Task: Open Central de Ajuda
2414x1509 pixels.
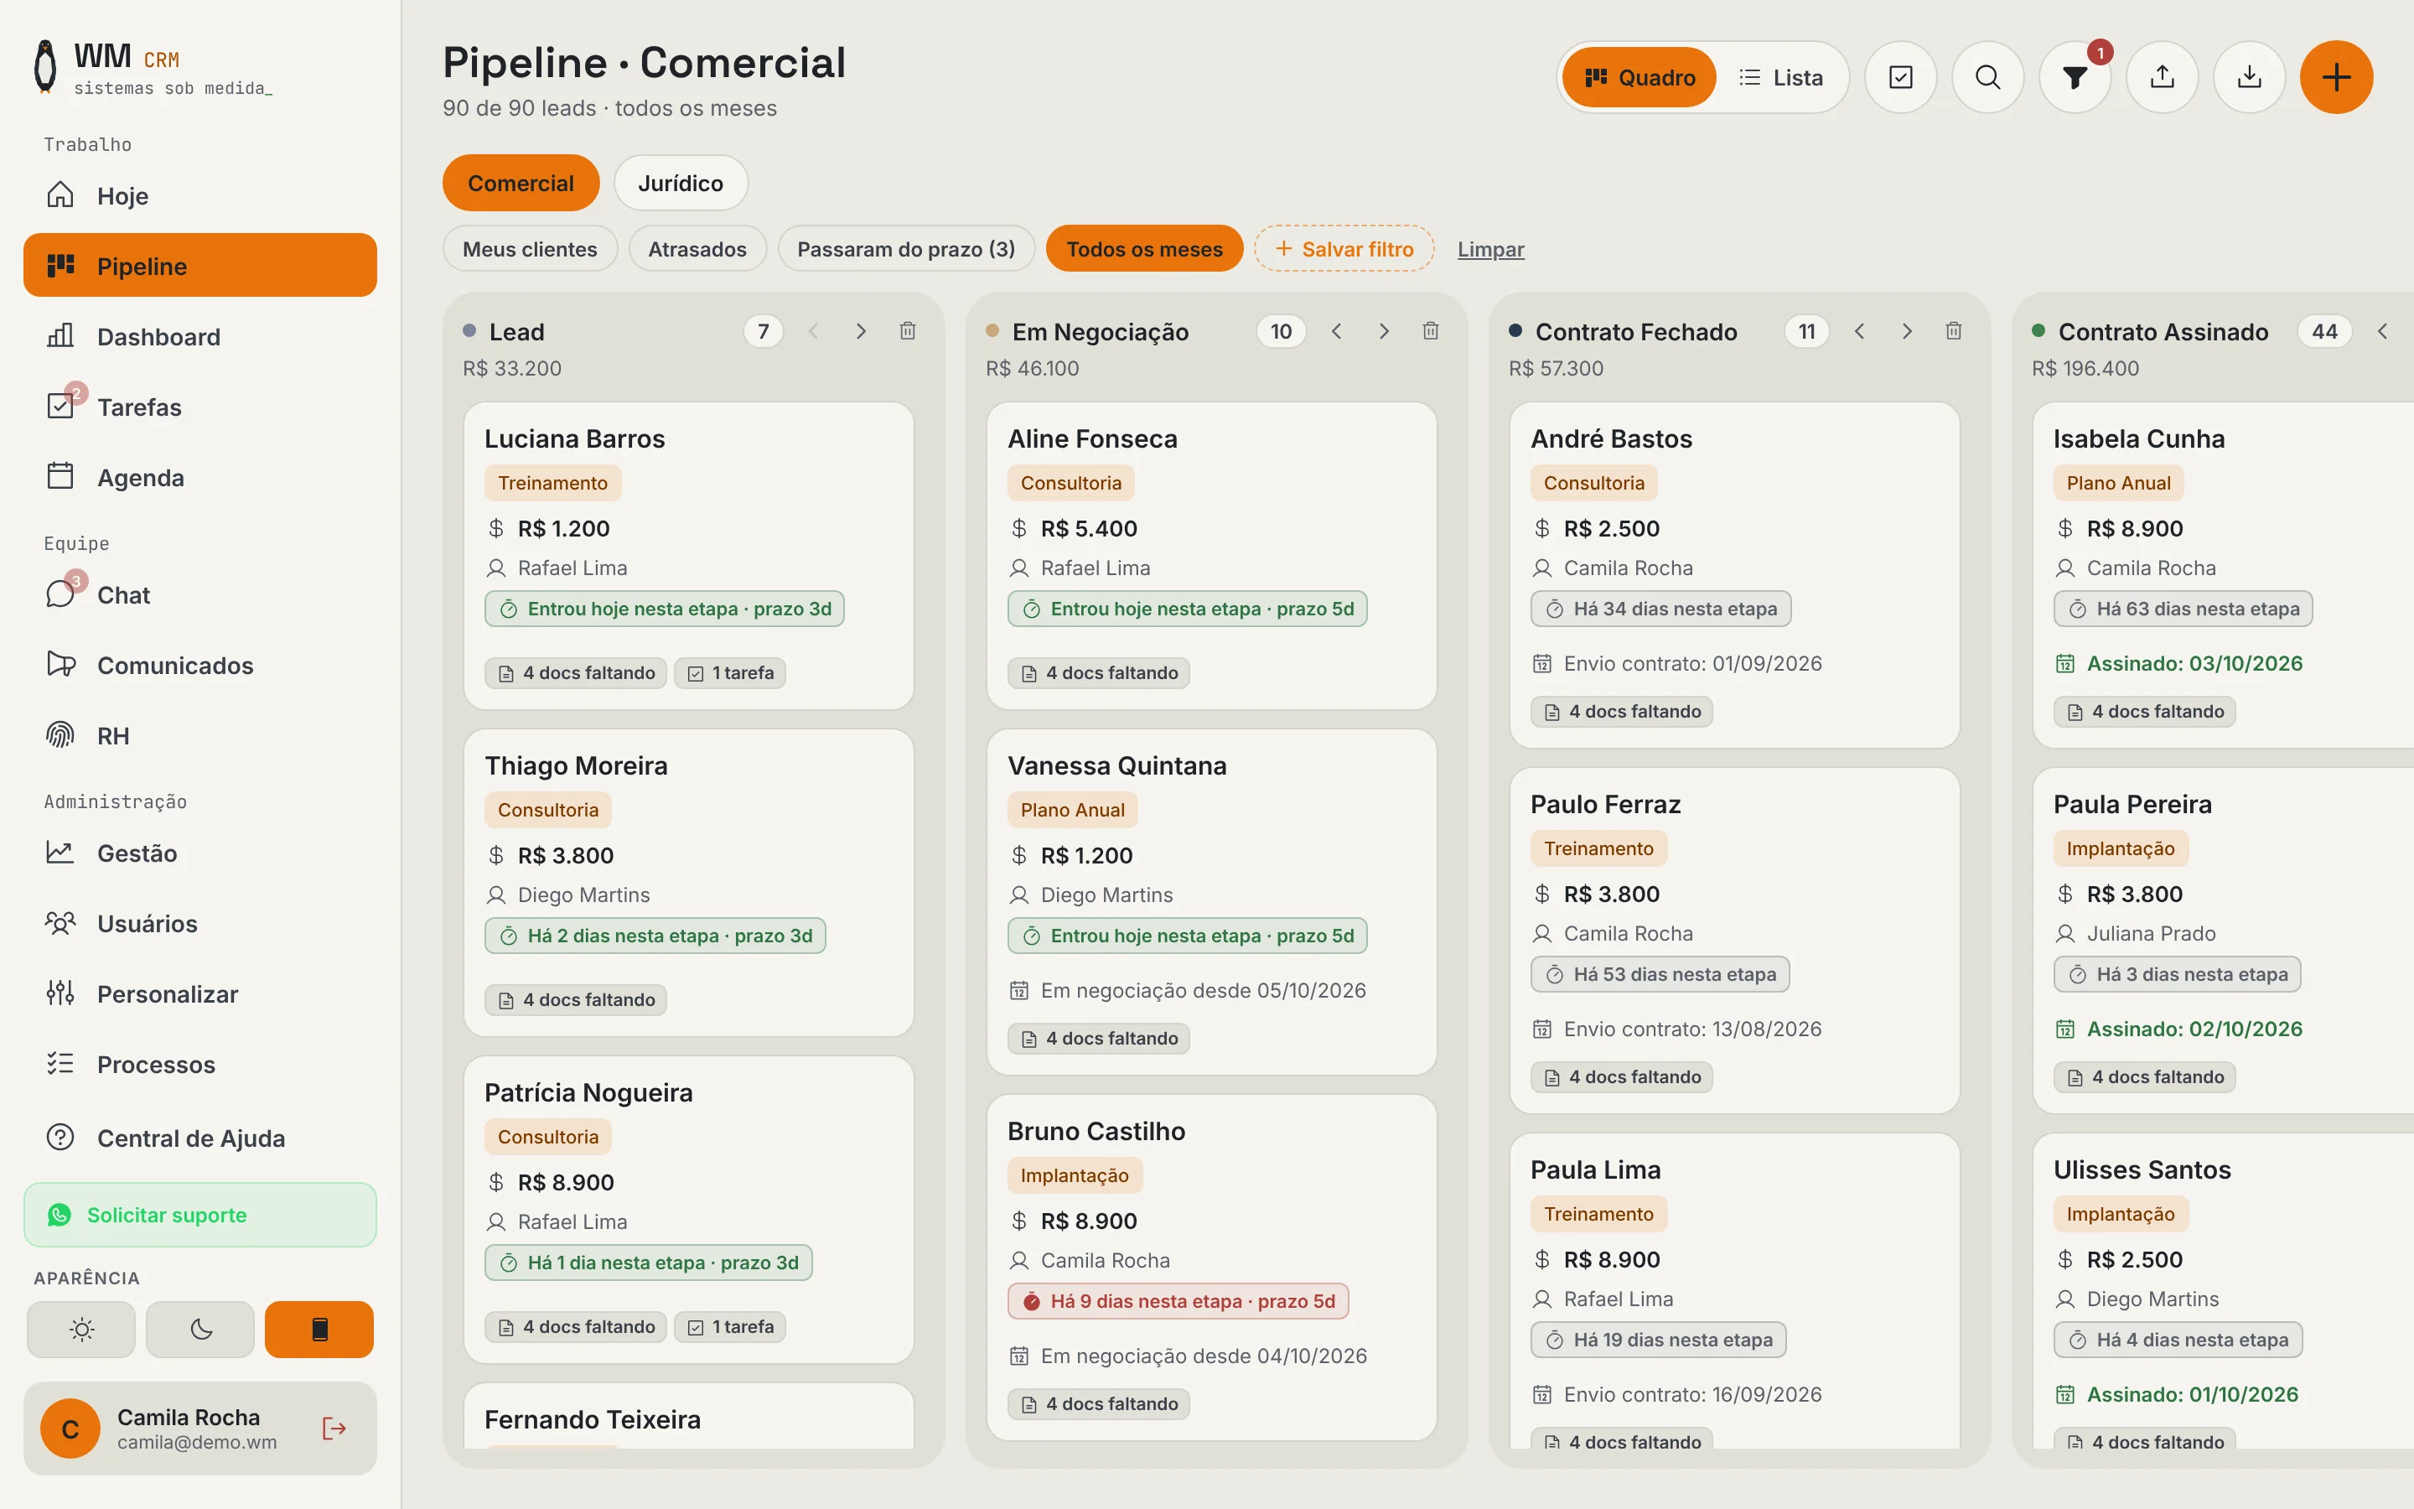Action: coord(200,1138)
